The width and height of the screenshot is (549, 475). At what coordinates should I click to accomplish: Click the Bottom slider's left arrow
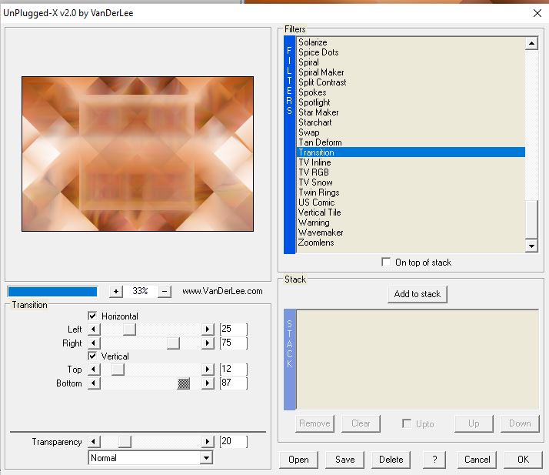pyautogui.click(x=94, y=383)
